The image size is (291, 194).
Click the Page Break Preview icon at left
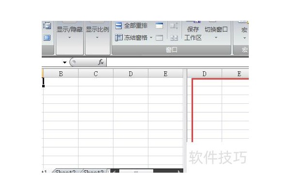click(x=47, y=26)
